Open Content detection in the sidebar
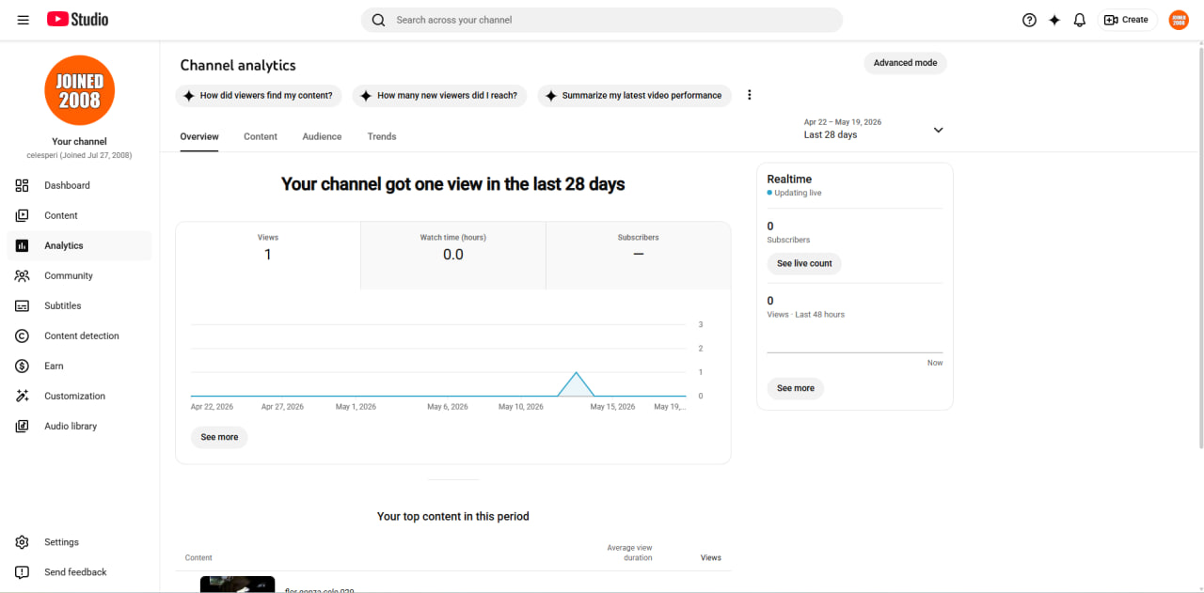The image size is (1204, 593). 80,336
